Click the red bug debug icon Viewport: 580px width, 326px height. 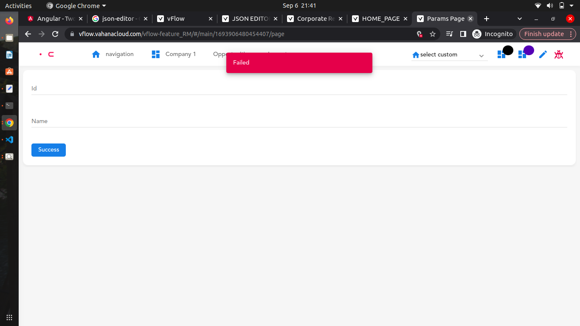pos(559,54)
